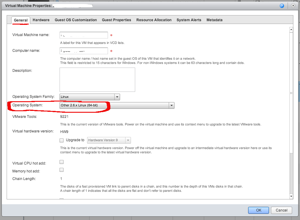Switch to the Hardware tab
This screenshot has height=220, width=300.
coord(41,20)
